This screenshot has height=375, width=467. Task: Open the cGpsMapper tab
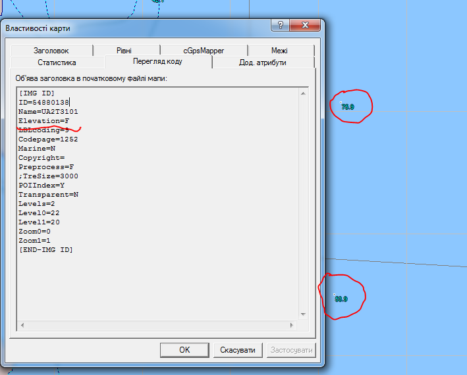pyautogui.click(x=204, y=51)
